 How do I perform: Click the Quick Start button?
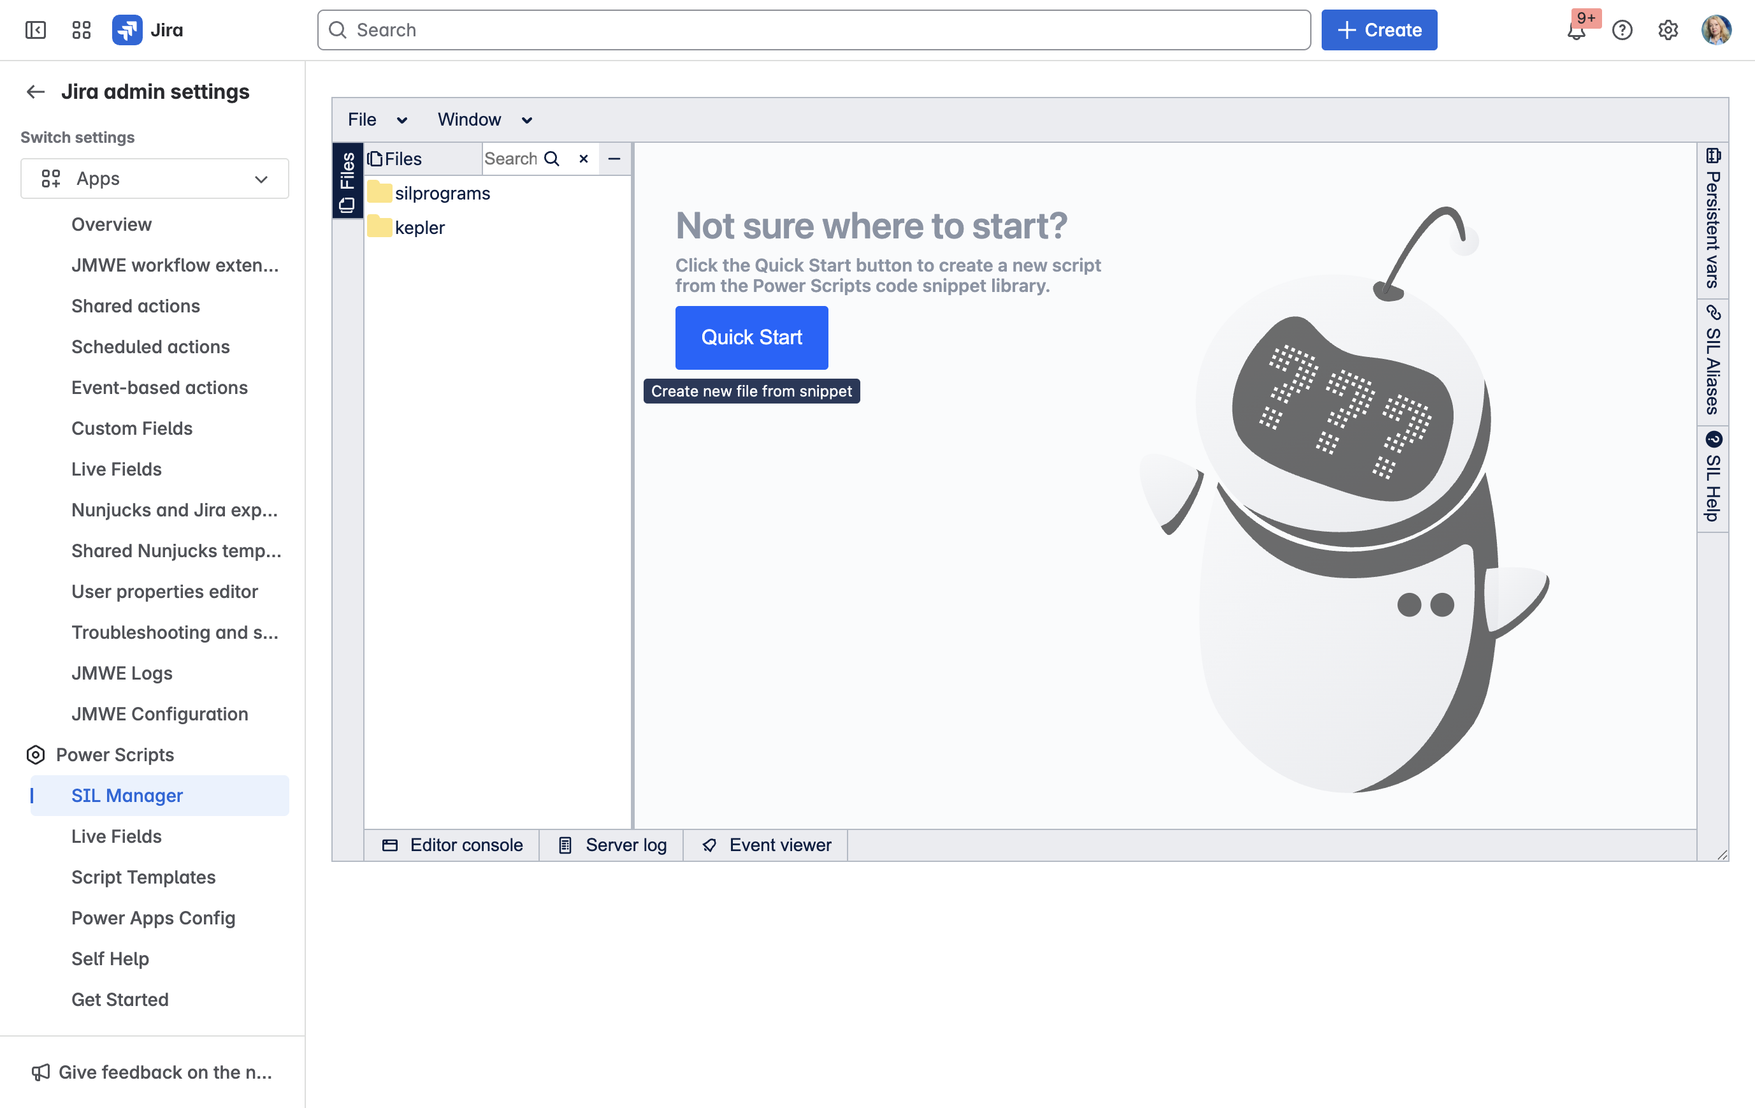click(751, 337)
